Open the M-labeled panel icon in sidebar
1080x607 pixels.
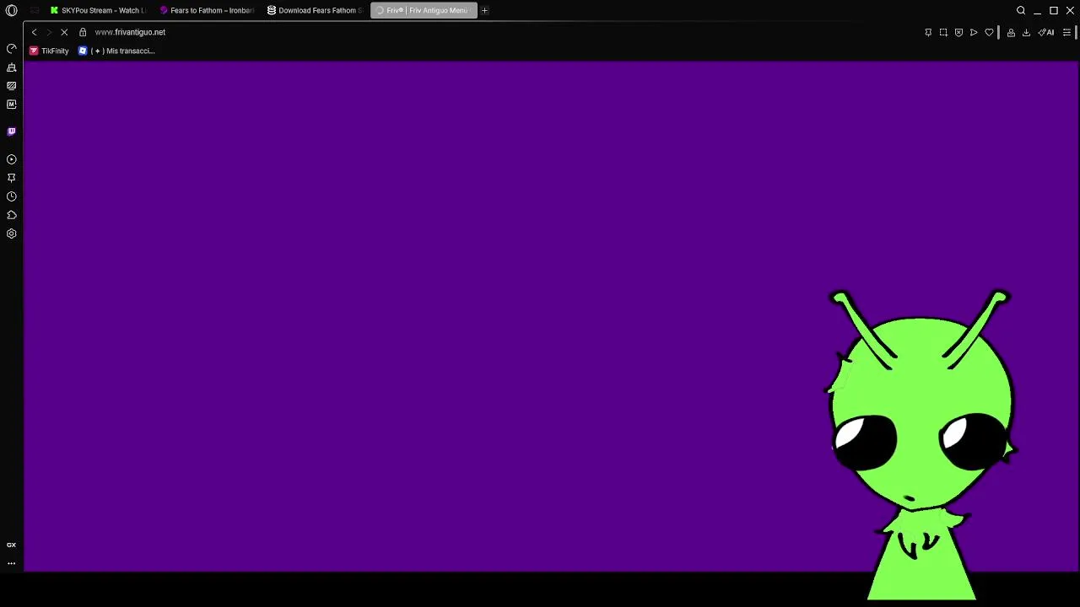(x=11, y=105)
